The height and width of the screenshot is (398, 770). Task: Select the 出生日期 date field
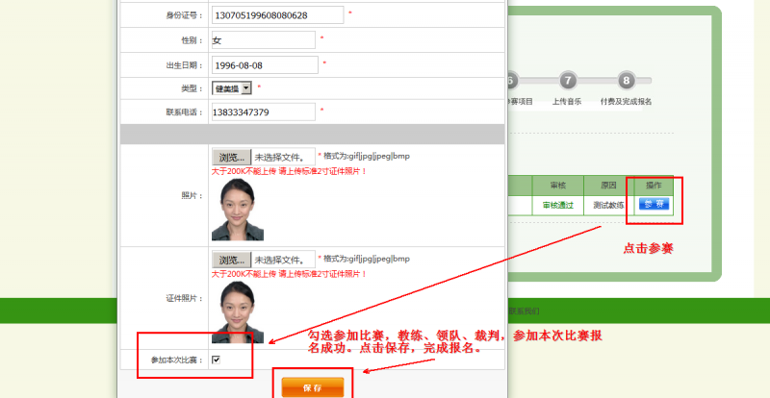pyautogui.click(x=264, y=64)
